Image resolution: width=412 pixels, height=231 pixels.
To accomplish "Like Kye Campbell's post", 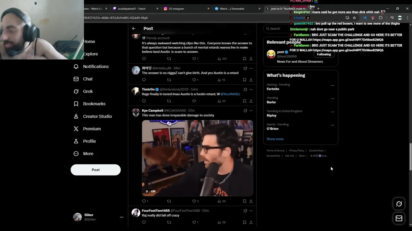I will coord(194,201).
